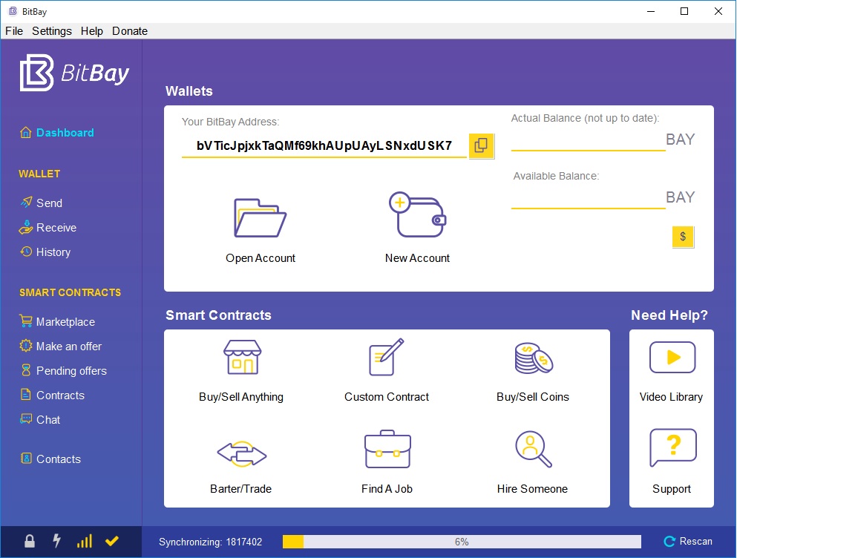
Task: Open the Receive page label
Action: pyautogui.click(x=56, y=227)
